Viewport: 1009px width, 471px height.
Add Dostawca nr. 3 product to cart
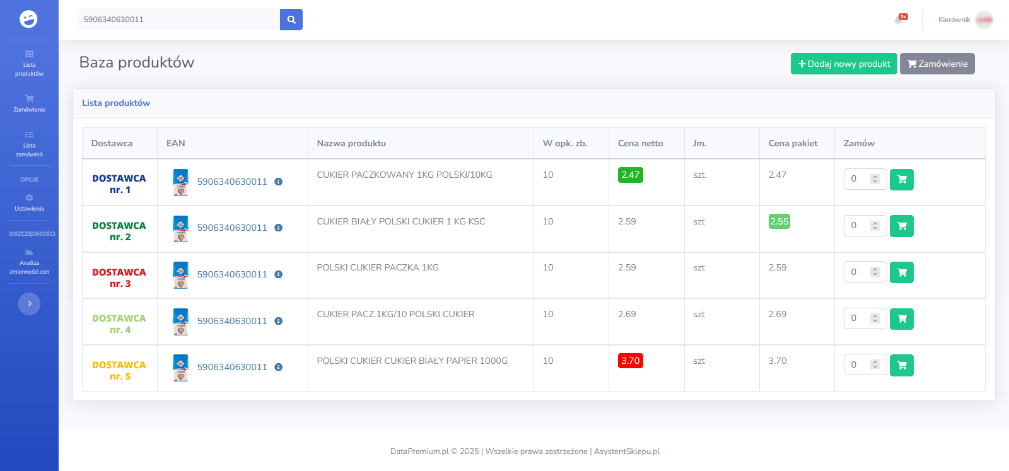tap(901, 272)
